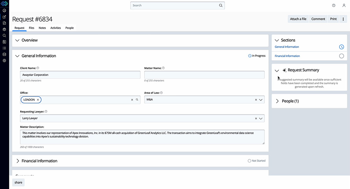350x189 pixels.
Task: Click the Matter Name input field
Action: (x=204, y=75)
